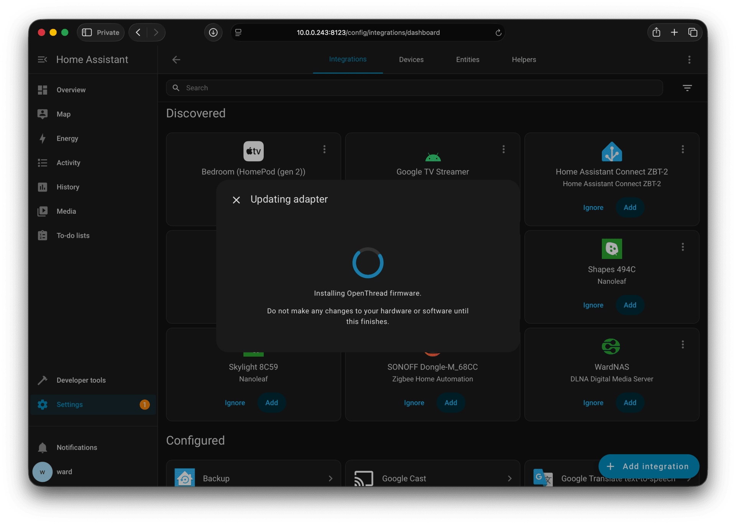
Task: Open To-do lists from the sidebar
Action: click(43, 235)
